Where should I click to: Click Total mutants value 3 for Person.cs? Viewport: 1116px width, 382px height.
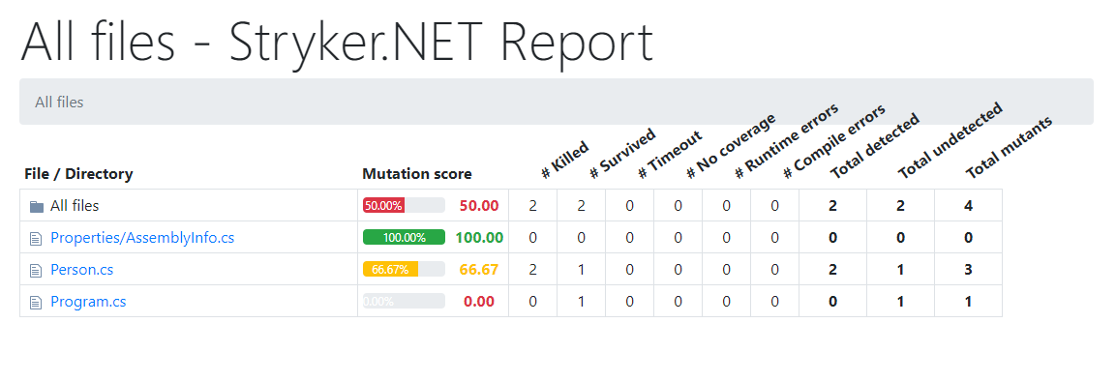pyautogui.click(x=968, y=271)
